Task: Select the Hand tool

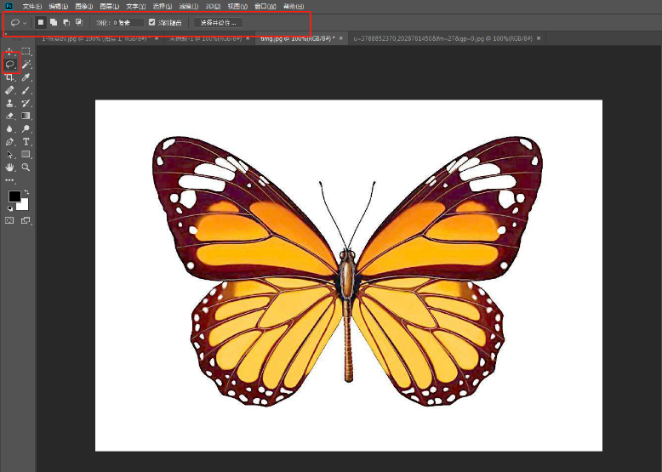Action: pyautogui.click(x=10, y=168)
